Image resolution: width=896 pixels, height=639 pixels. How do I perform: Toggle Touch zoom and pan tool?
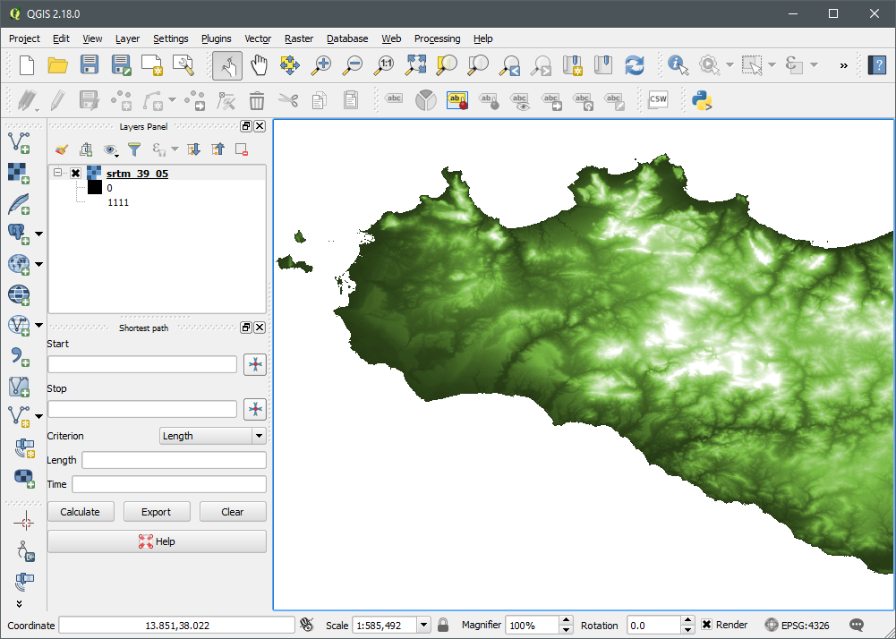pyautogui.click(x=226, y=65)
